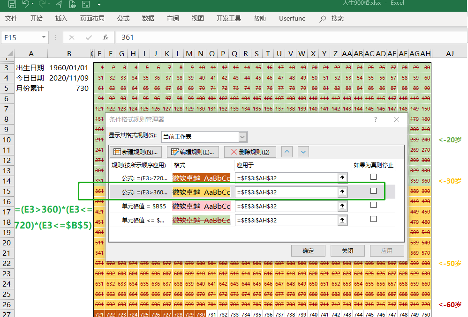Switch to the 插入 ribbon tab
Viewport: 468px width, 317px height.
tap(61, 18)
